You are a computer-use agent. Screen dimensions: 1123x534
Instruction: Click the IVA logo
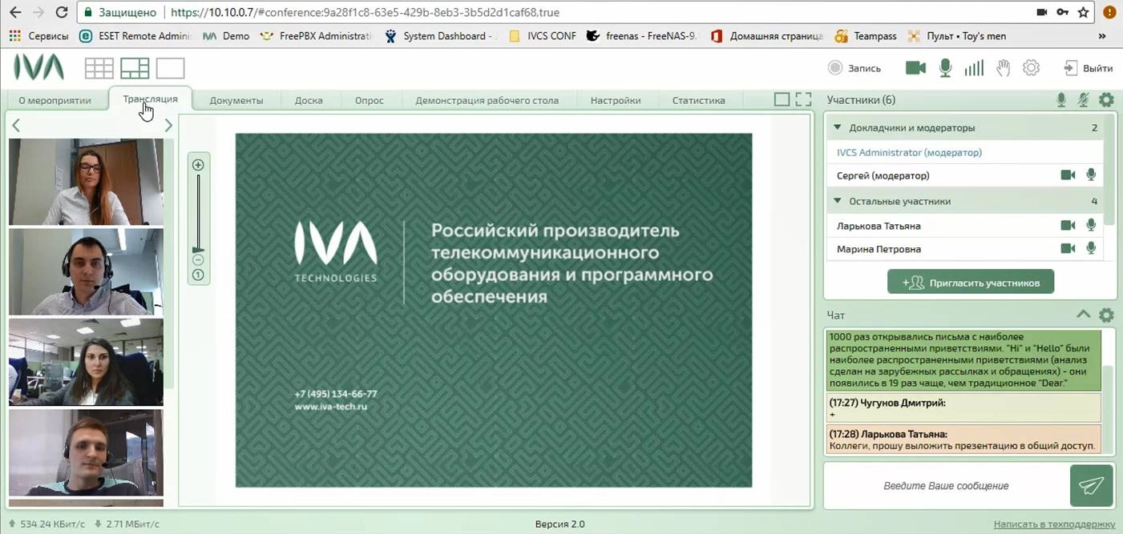[x=38, y=67]
